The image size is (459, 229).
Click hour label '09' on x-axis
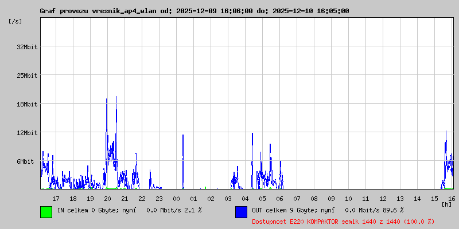click(332, 199)
